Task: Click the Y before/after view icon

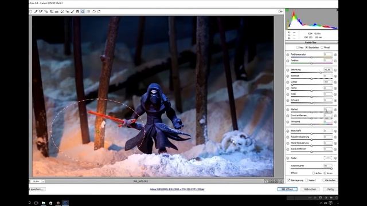Action: coord(266,181)
